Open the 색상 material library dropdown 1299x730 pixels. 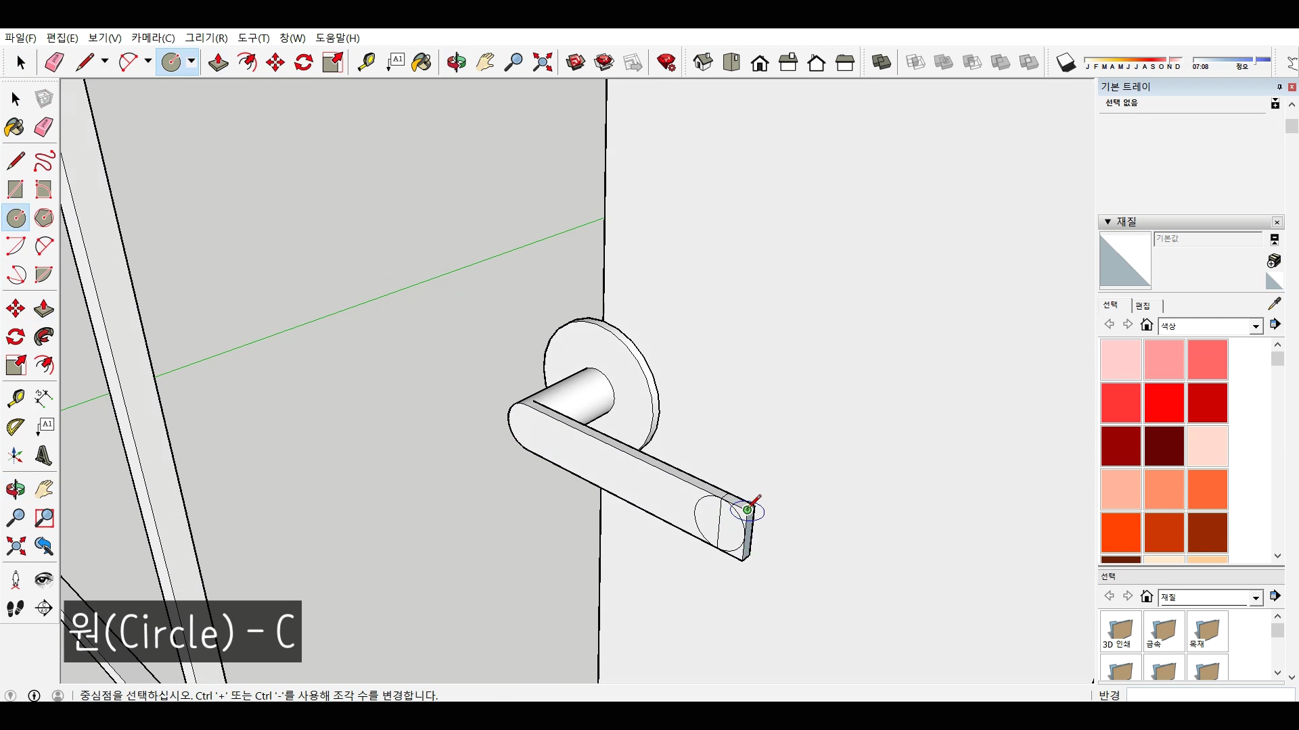pyautogui.click(x=1256, y=326)
